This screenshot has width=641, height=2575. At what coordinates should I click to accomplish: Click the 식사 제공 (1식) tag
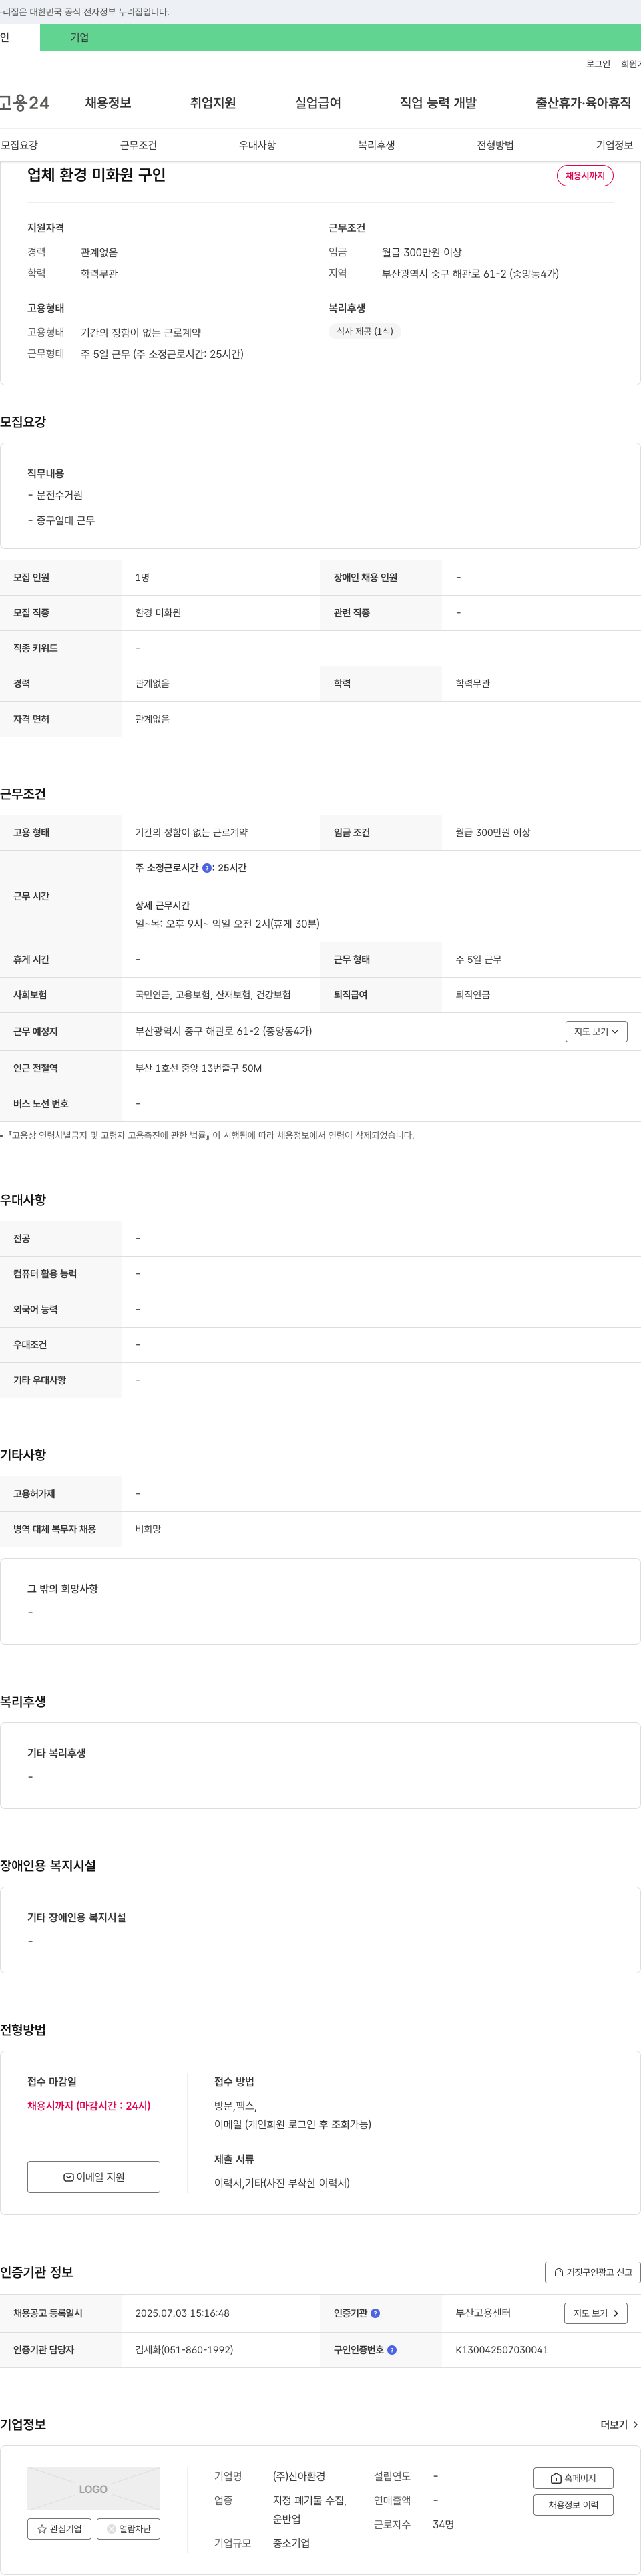click(365, 331)
